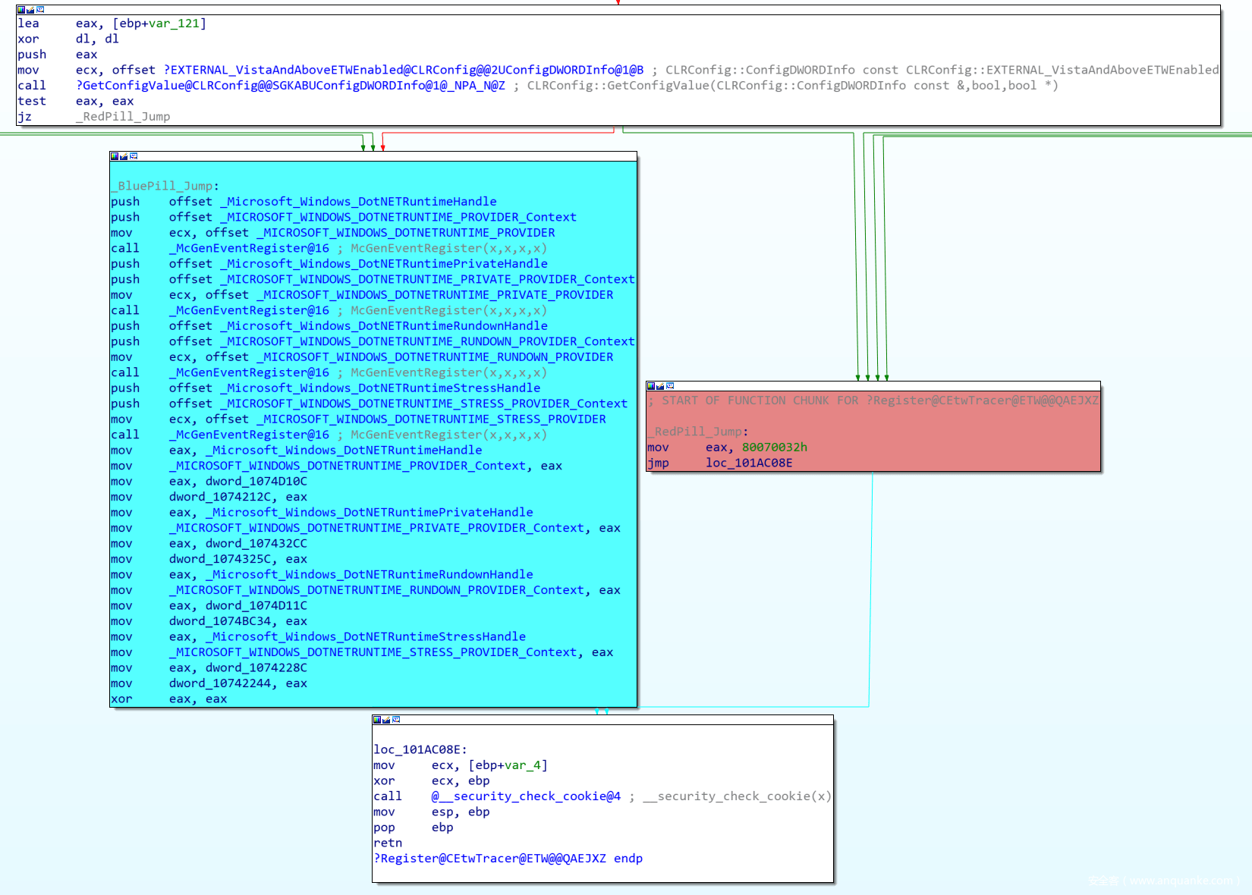This screenshot has width=1252, height=895.
Task: Click test eax, eax instruction
Action: pyautogui.click(x=75, y=101)
